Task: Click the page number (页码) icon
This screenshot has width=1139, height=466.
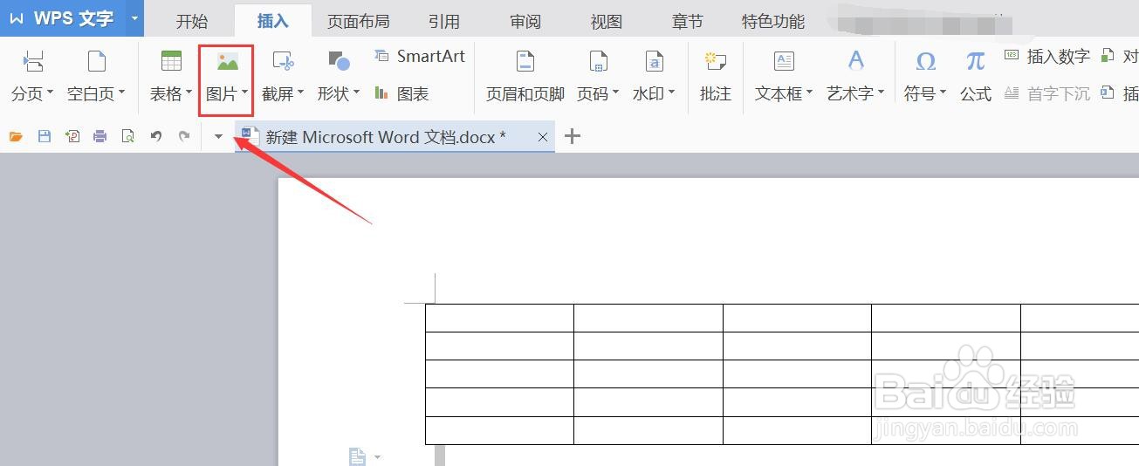Action: click(598, 61)
